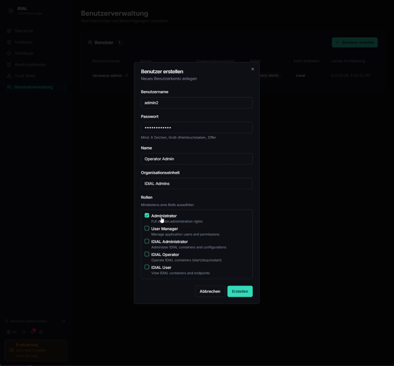Click the Wartungsfenster calendar icon
The width and height of the screenshot is (394, 366).
coord(9,65)
